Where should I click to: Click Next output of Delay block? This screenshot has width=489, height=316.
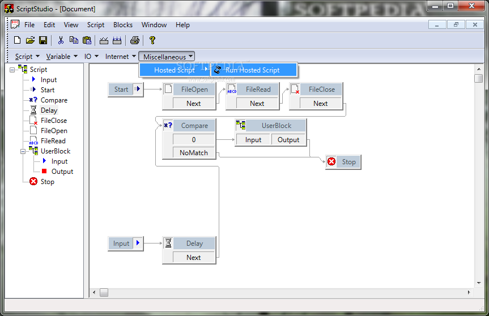coord(194,258)
